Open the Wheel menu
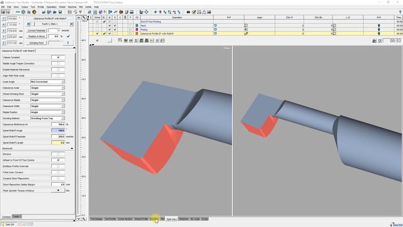403x227 pixels. click(x=62, y=7)
